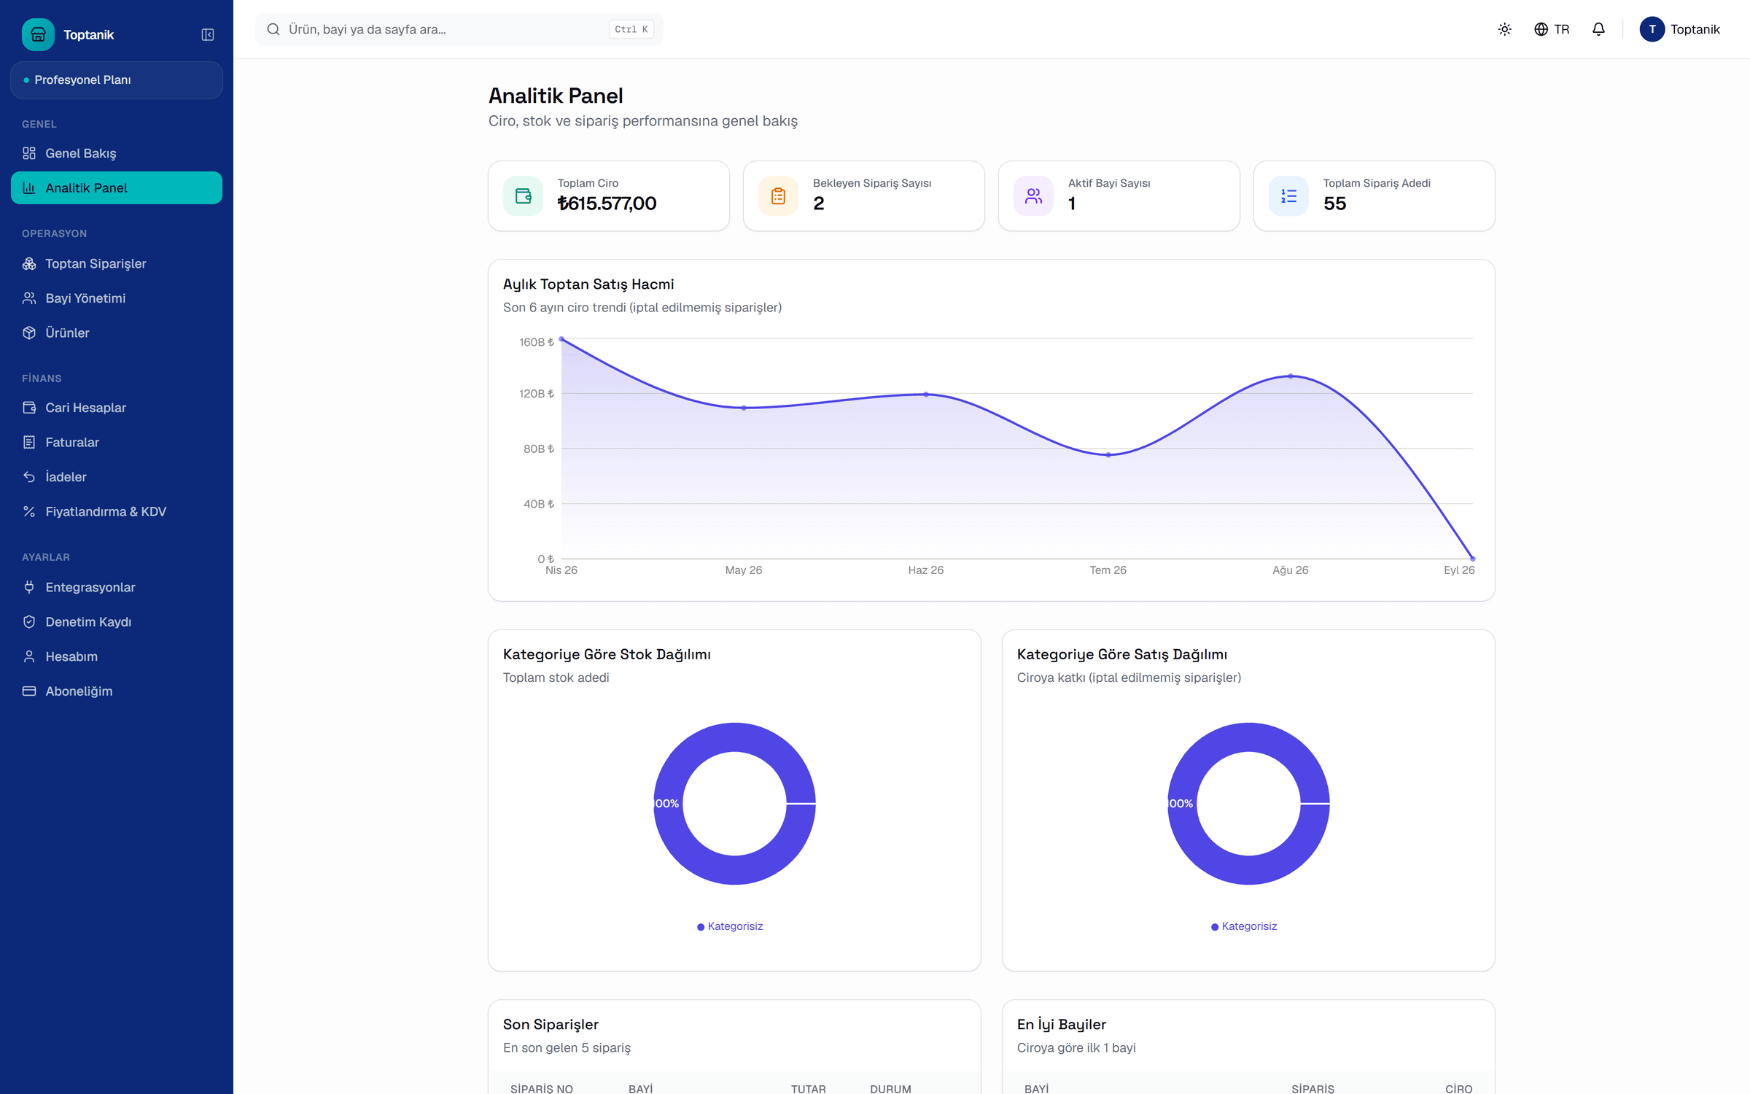This screenshot has width=1750, height=1094.
Task: Click the Ağu 26 data point on chart
Action: [x=1291, y=376]
